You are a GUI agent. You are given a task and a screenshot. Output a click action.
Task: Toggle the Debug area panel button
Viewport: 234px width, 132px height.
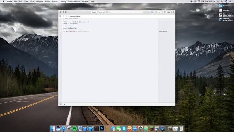(169, 12)
